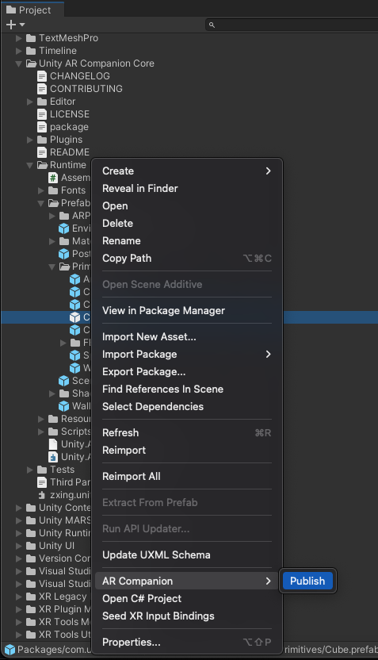Click the Scripts folder icon

[x=53, y=432]
